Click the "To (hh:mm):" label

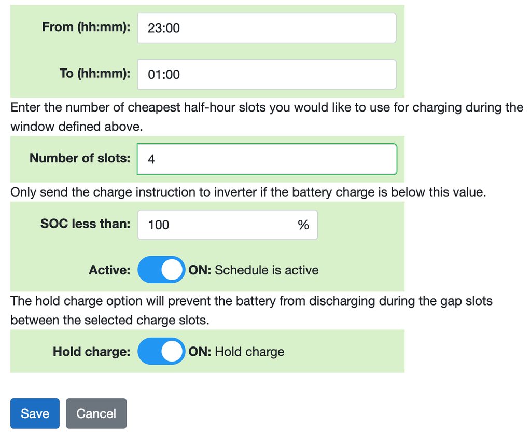point(95,74)
